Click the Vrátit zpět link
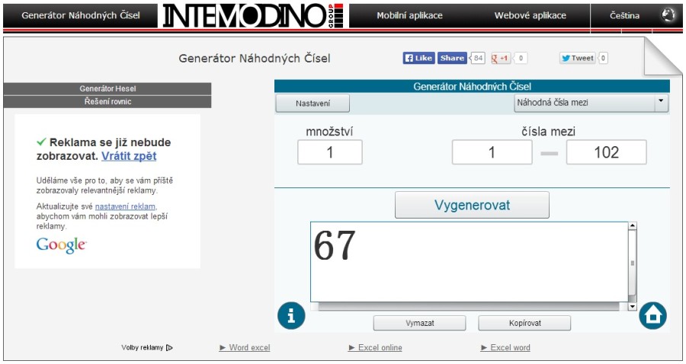 [x=129, y=156]
